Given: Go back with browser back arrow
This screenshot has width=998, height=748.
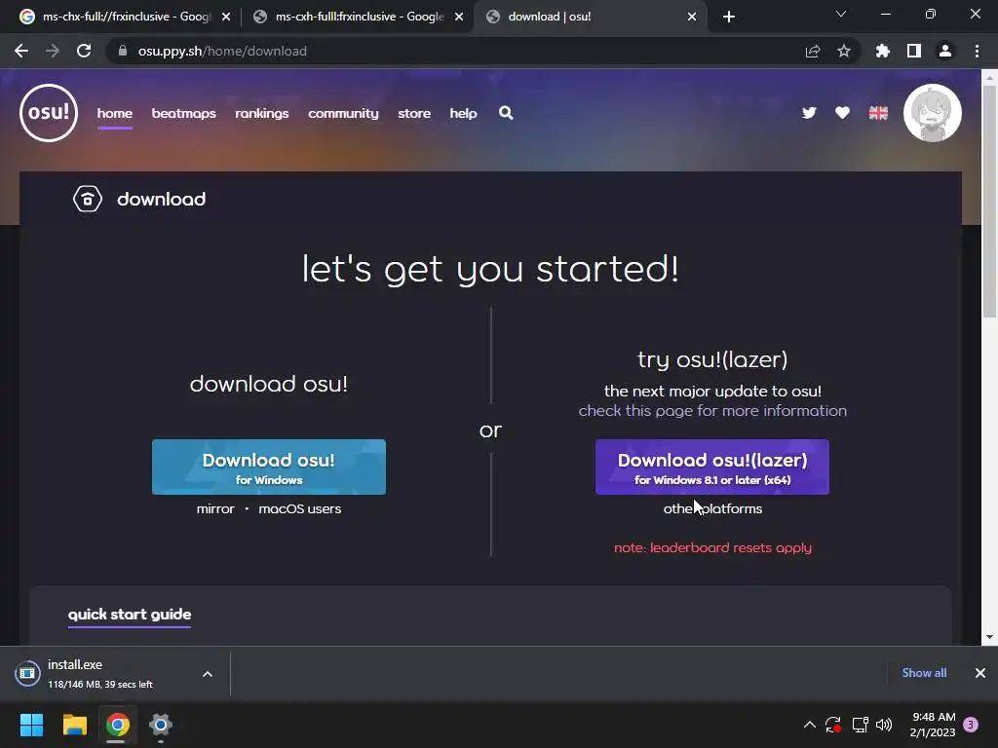Looking at the screenshot, I should 21,51.
